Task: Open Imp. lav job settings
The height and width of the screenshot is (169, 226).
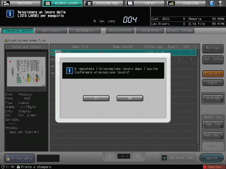Action: point(213,124)
